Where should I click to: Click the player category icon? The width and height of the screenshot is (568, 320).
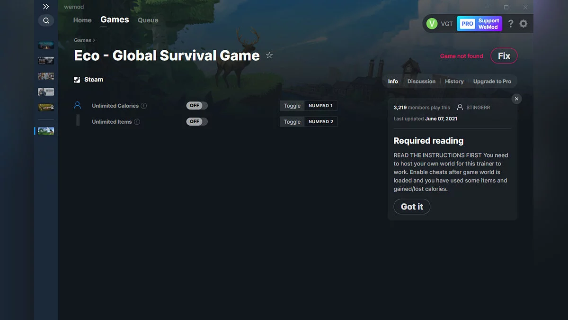[x=78, y=105]
